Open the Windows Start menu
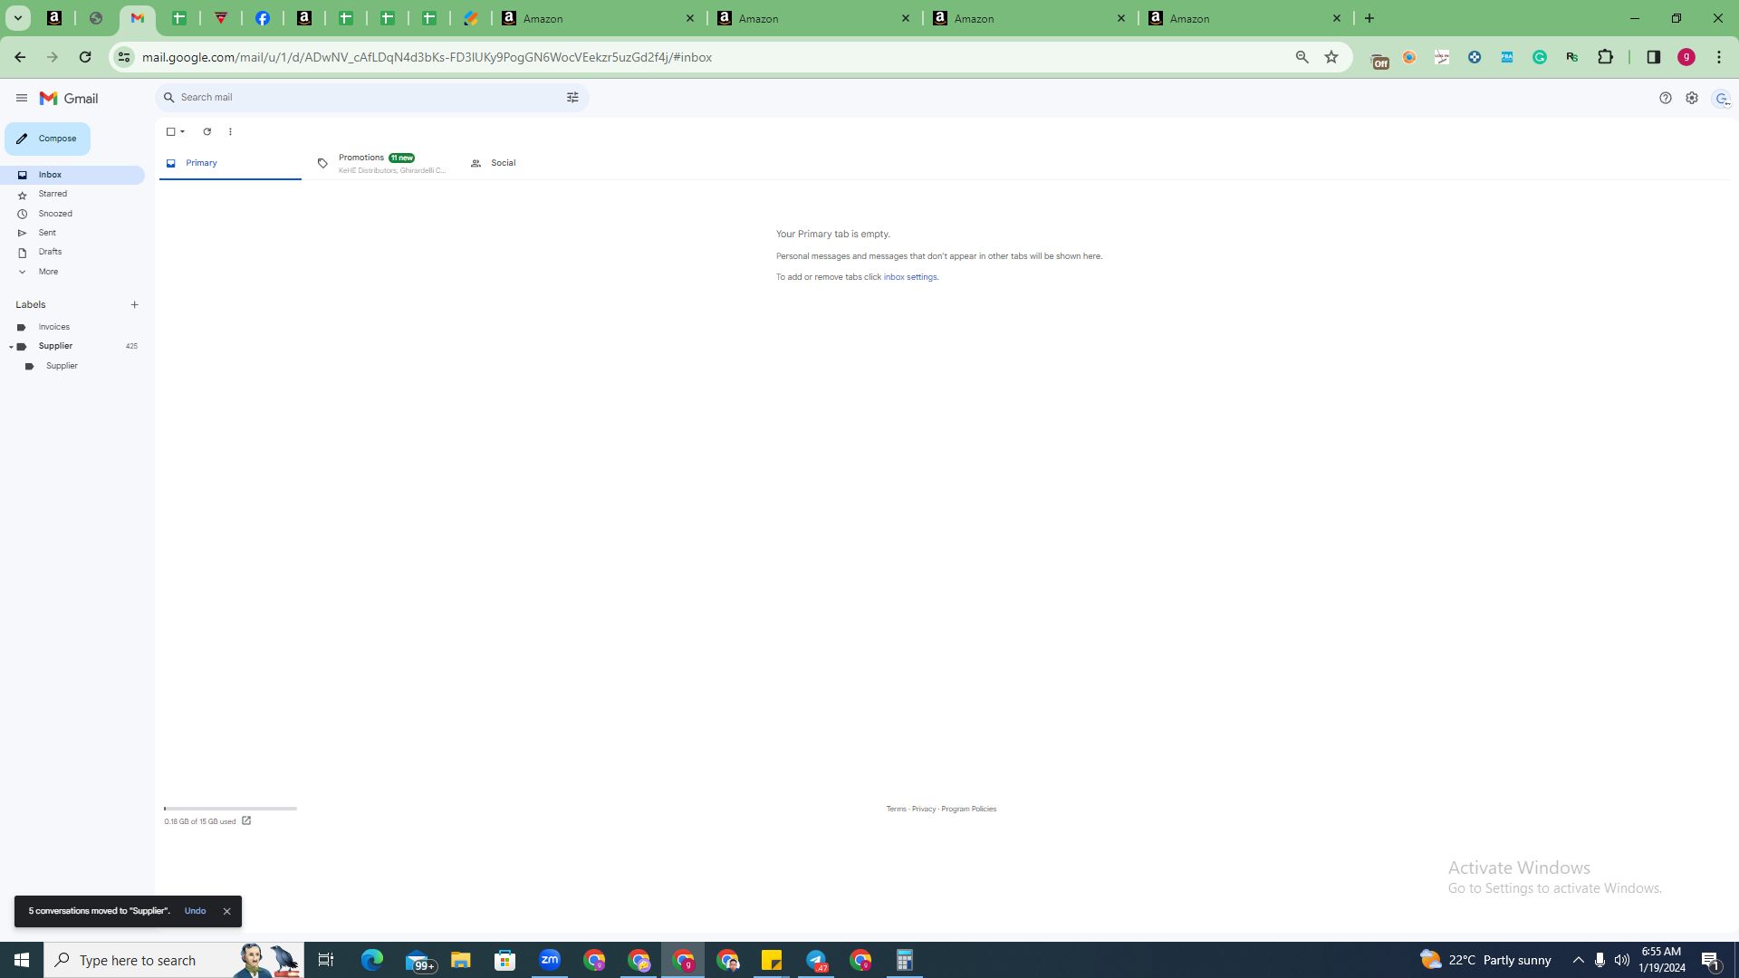This screenshot has width=1739, height=978. point(22,960)
